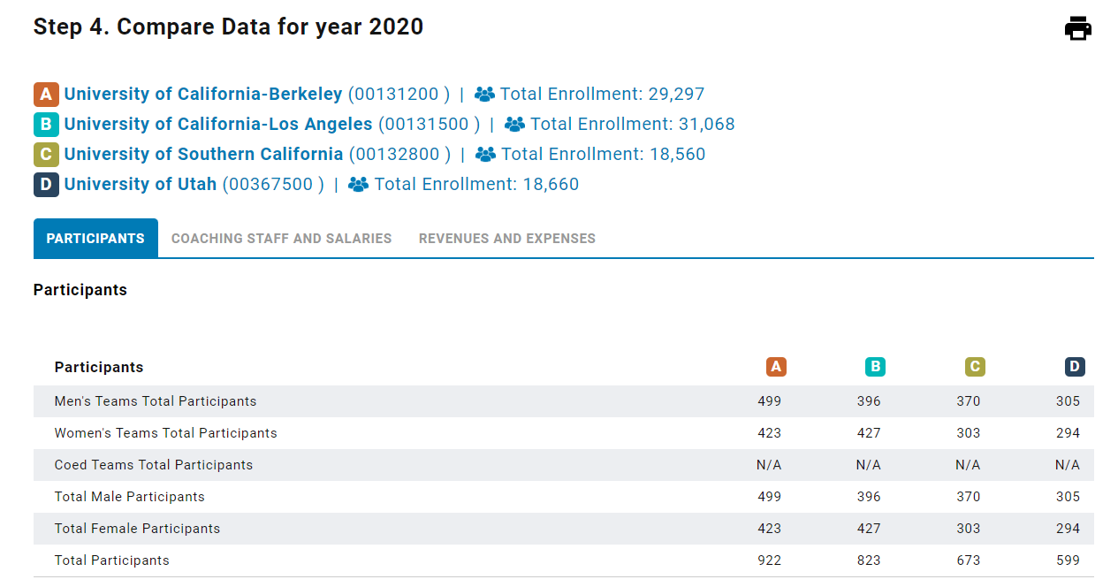Click teal B badge beside Los Angeles
1118x587 pixels.
click(x=46, y=125)
